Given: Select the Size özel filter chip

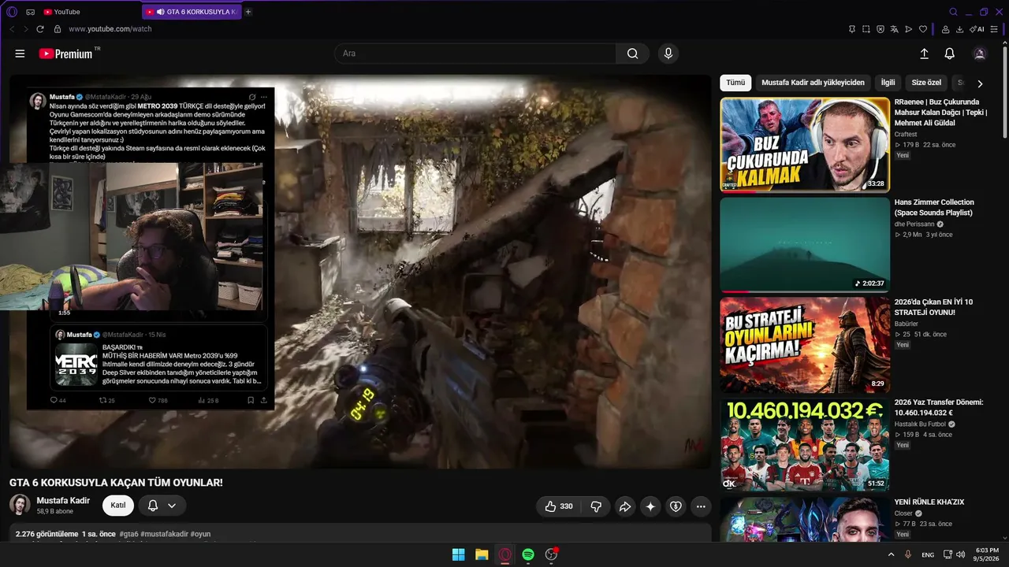Looking at the screenshot, I should click(x=926, y=83).
